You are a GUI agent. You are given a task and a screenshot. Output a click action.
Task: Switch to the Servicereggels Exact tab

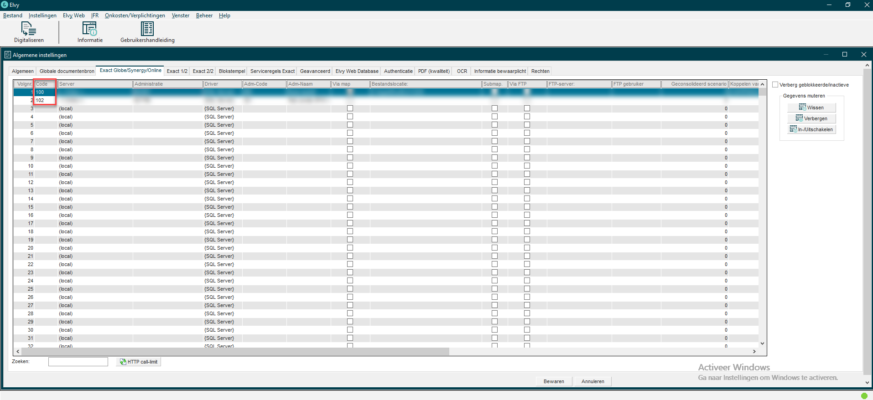[x=272, y=71]
